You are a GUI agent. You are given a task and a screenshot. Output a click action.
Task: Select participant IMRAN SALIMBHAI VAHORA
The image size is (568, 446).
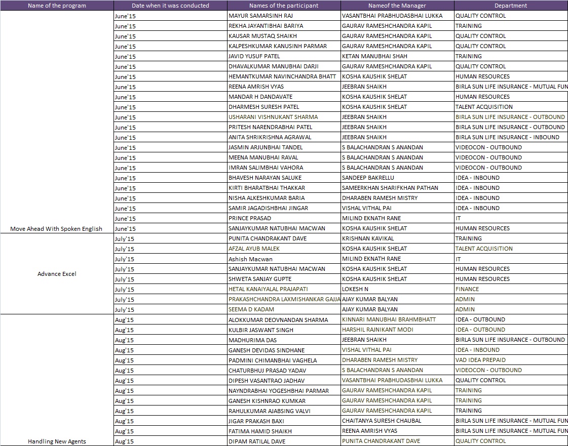284,168
